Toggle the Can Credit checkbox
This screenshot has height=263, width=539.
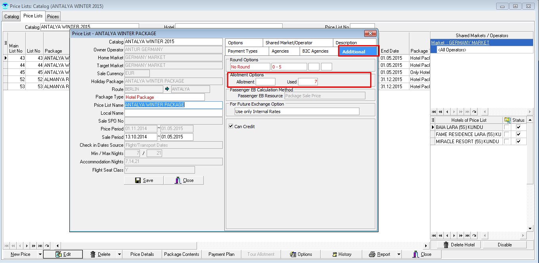(x=231, y=127)
